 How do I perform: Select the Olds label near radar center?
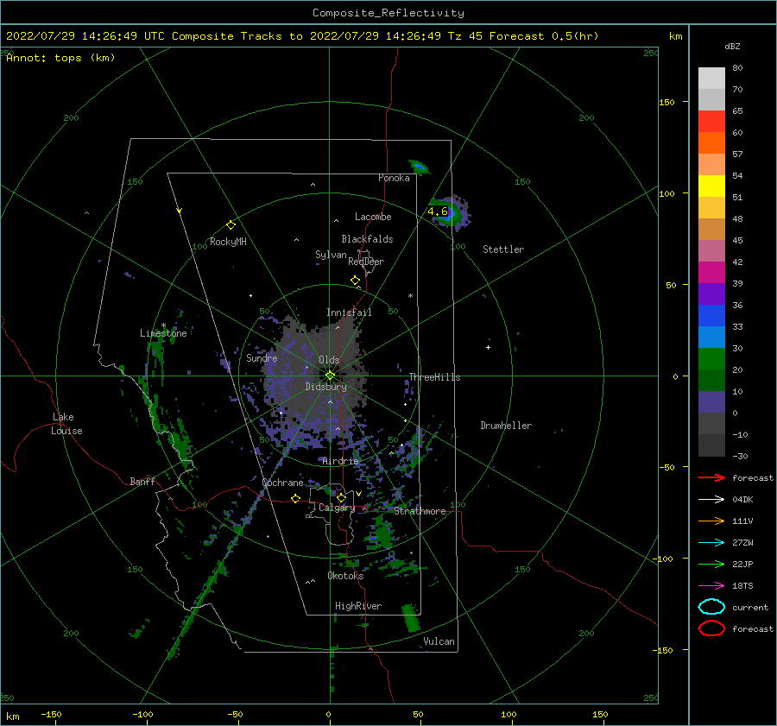[x=329, y=360]
